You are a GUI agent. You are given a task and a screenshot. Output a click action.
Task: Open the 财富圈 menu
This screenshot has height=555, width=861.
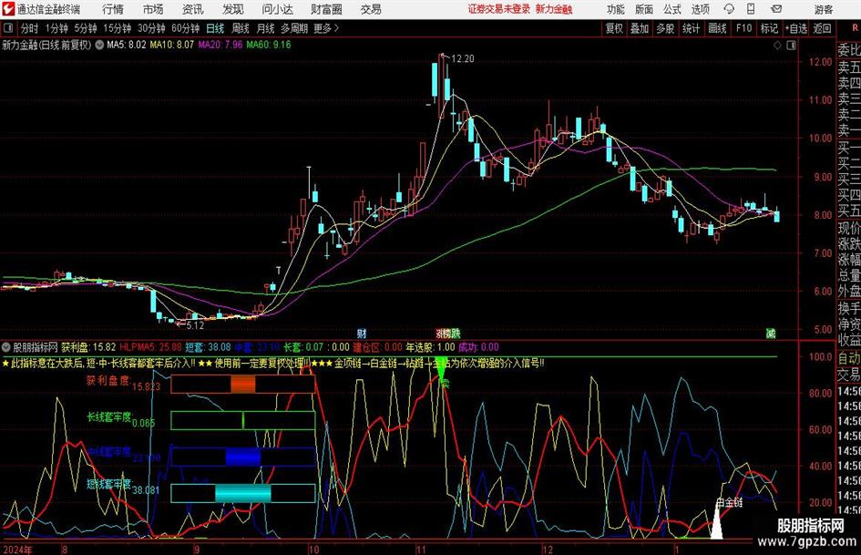tap(326, 9)
